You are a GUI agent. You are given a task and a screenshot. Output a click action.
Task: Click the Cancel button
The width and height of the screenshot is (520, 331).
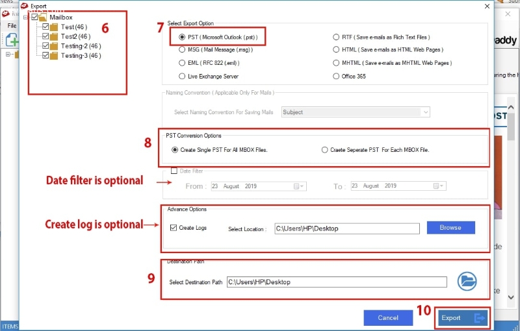click(x=388, y=318)
